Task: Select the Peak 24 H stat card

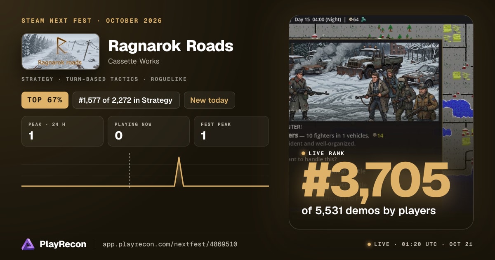Action: click(x=62, y=131)
